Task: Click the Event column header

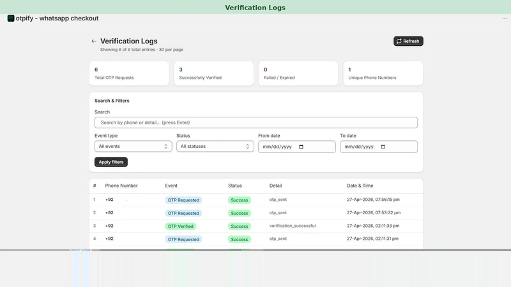Action: (x=171, y=186)
